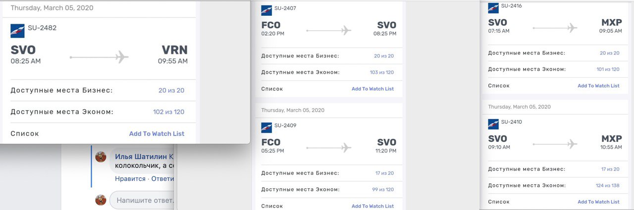634x210 pixels.
Task: Click Илья Шатилин's comment avatar
Action: coord(101,157)
